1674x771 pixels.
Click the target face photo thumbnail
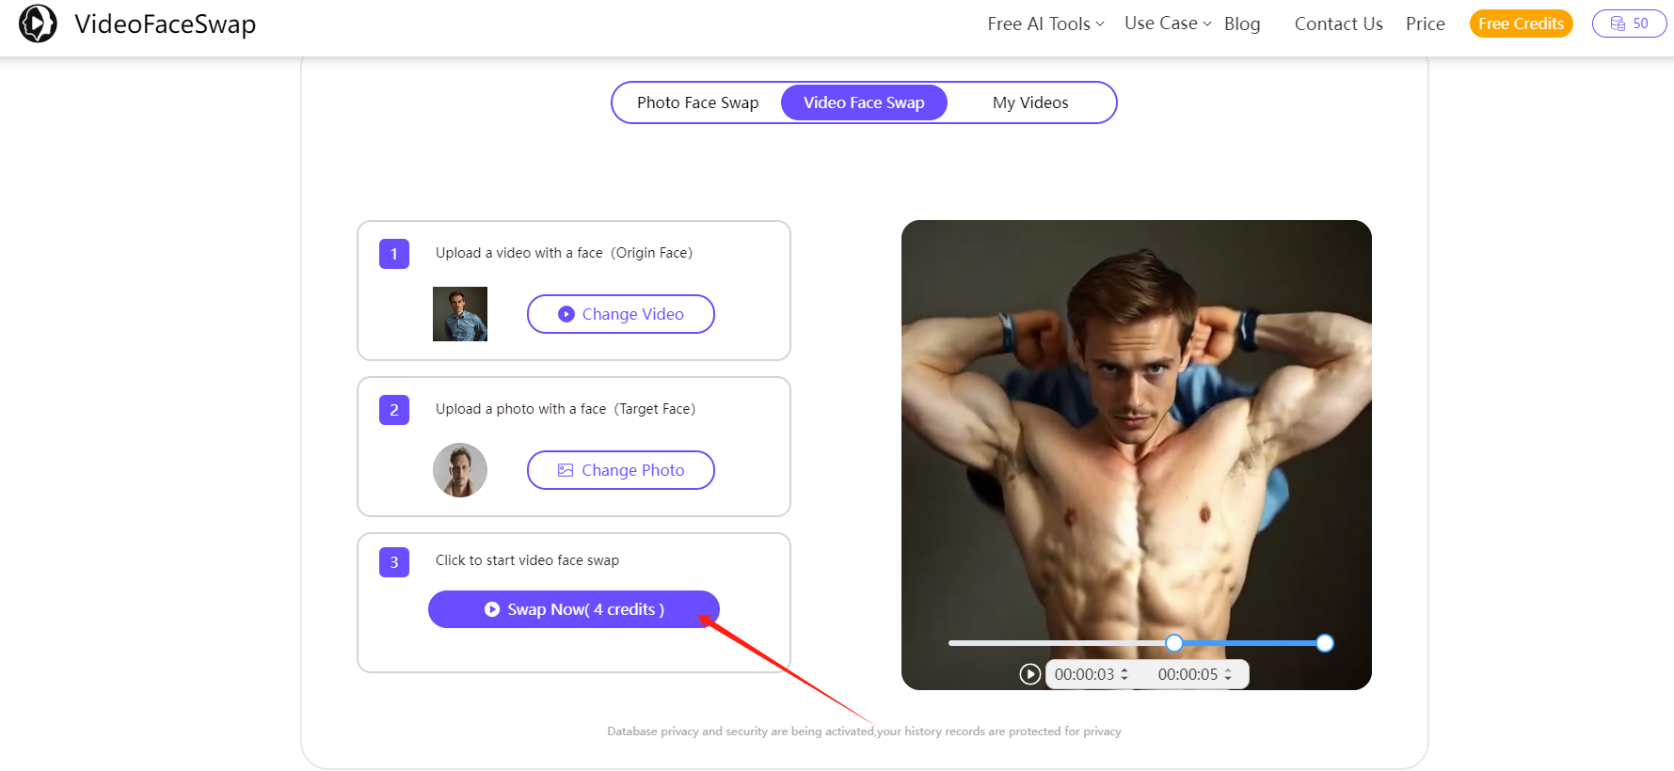[460, 470]
